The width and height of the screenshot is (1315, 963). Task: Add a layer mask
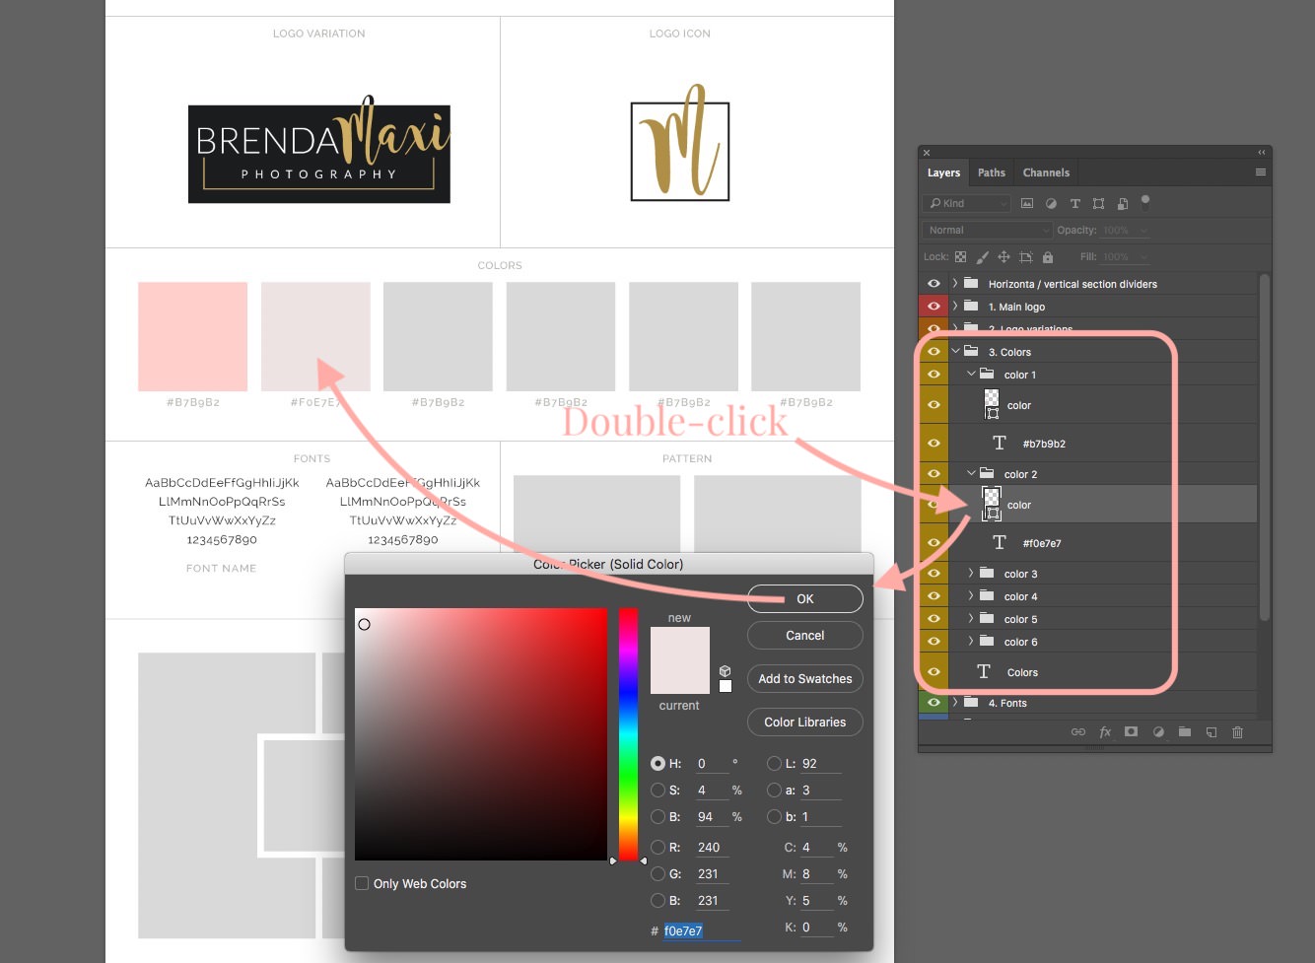[1132, 731]
